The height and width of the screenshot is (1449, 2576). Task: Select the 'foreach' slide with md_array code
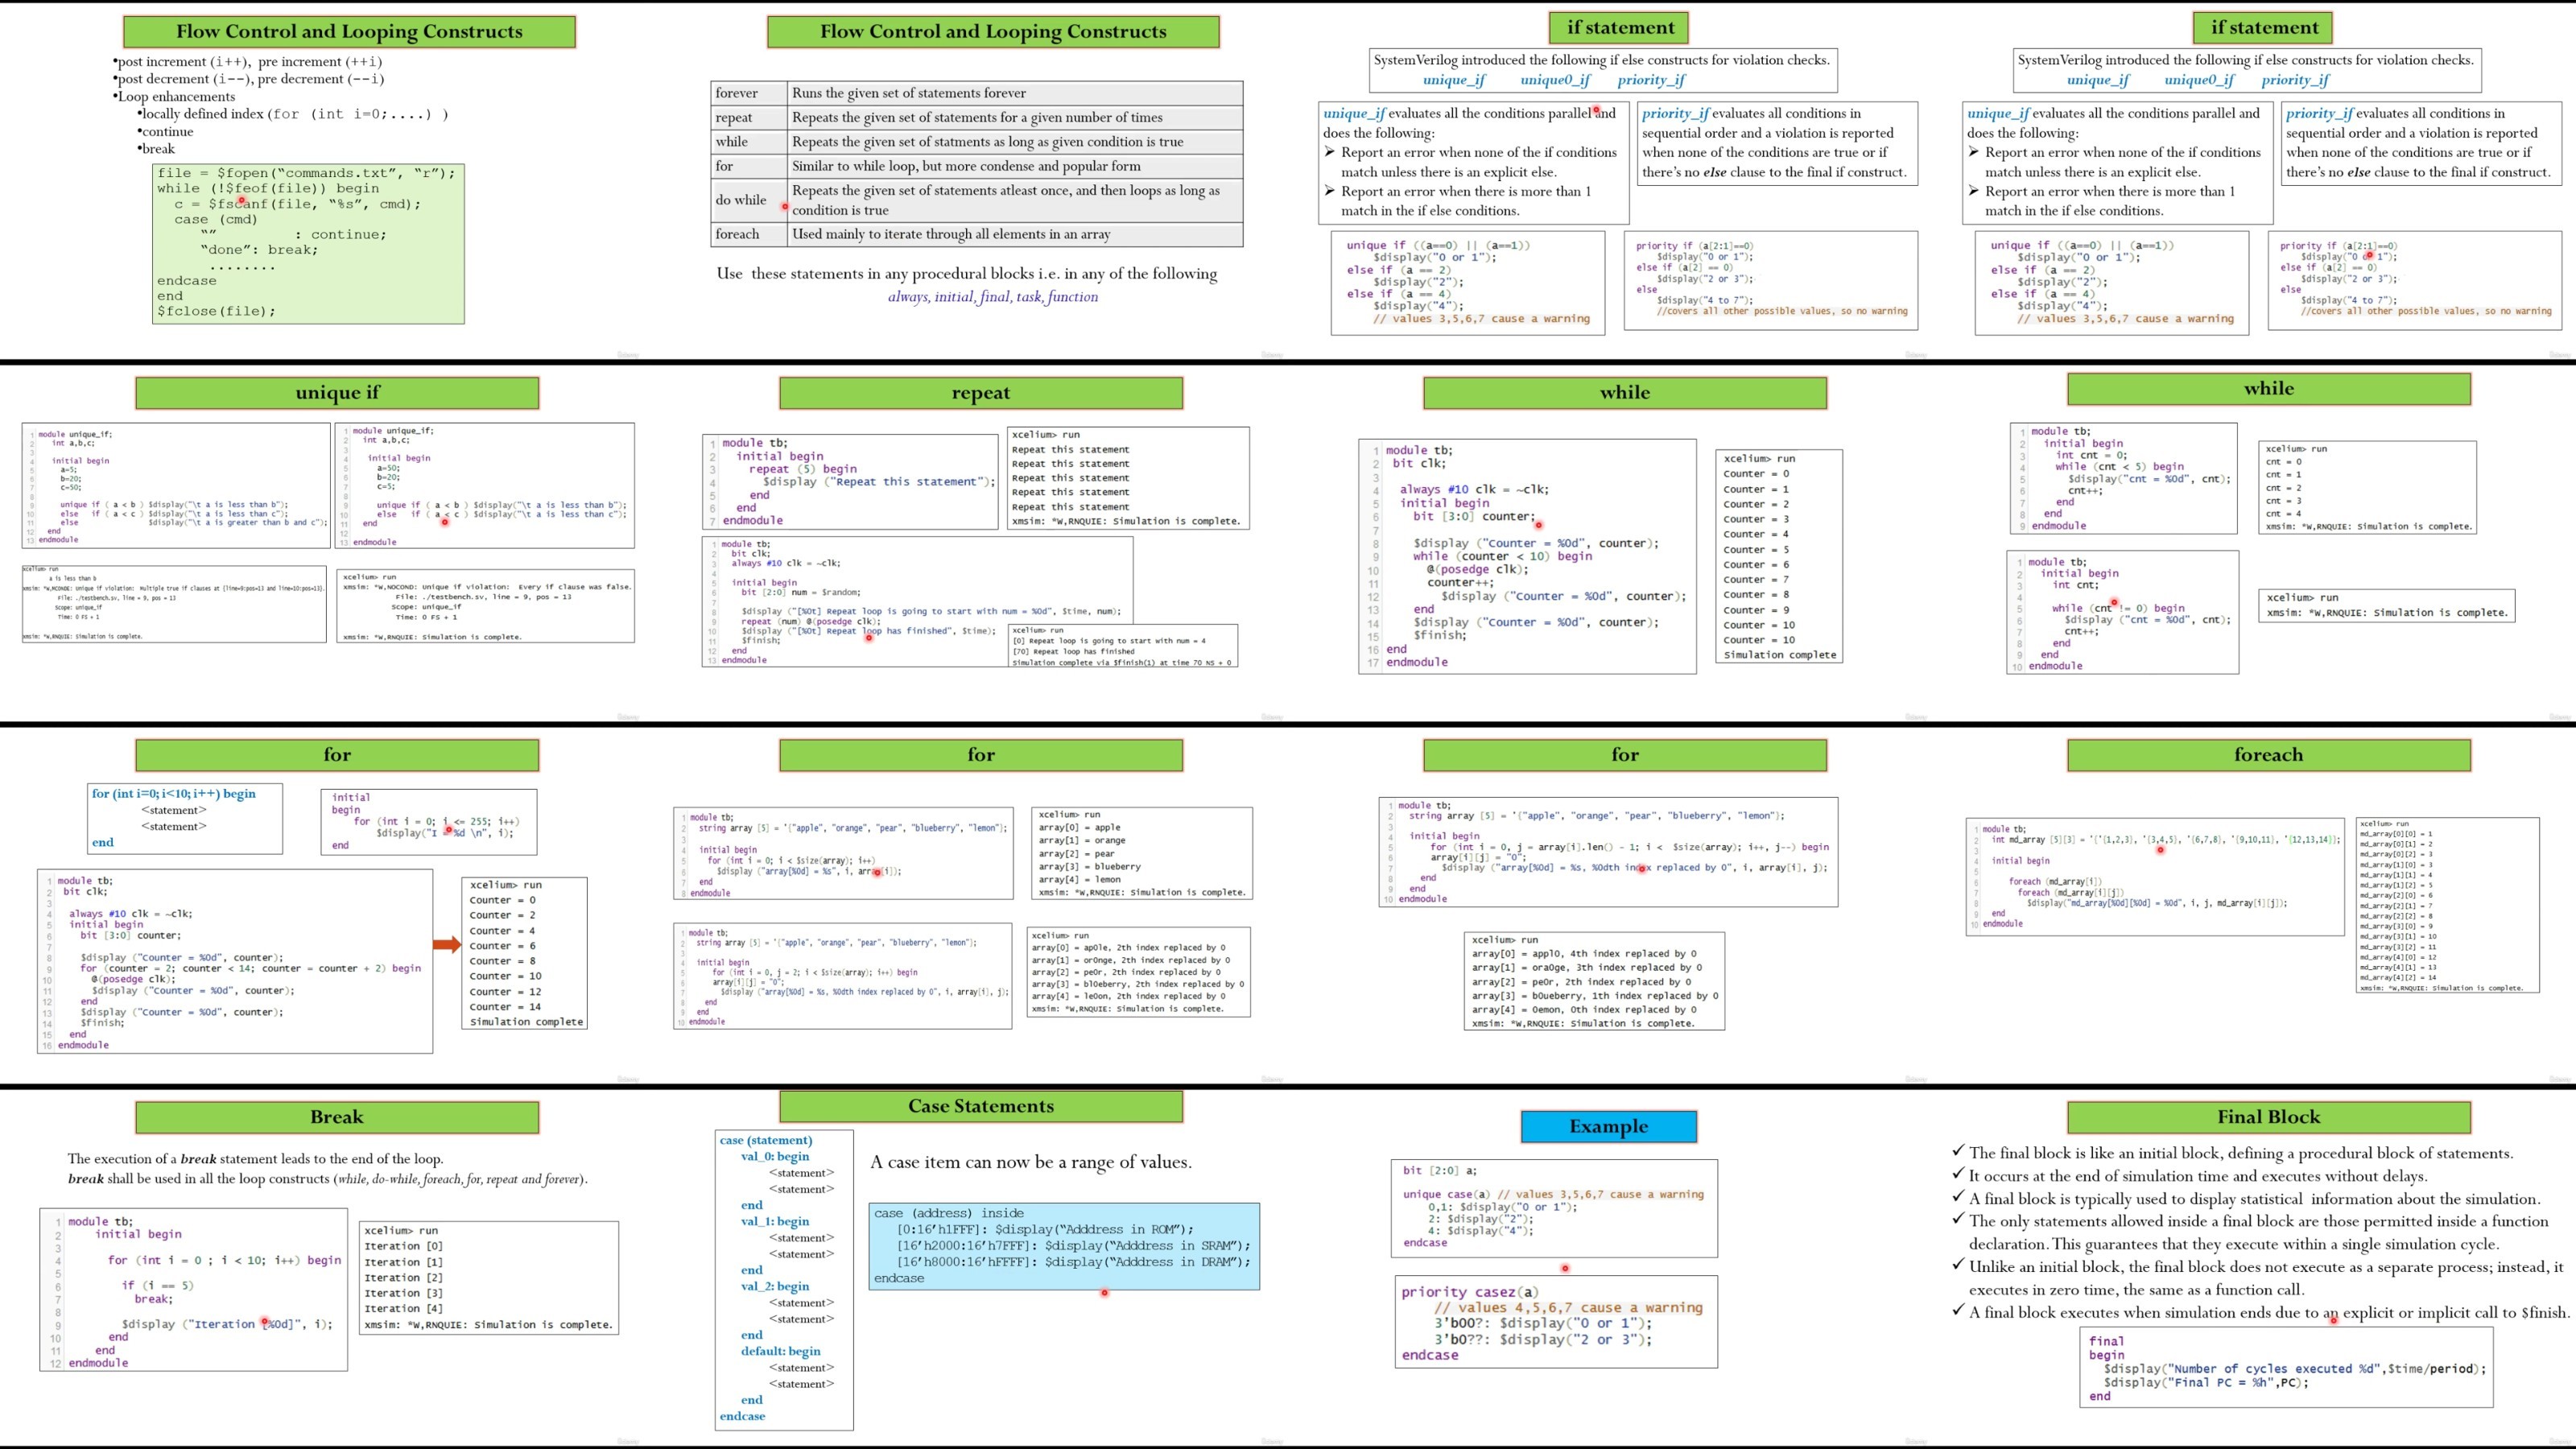[2254, 905]
